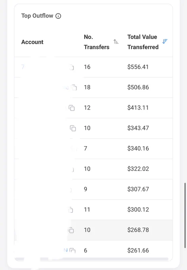This screenshot has width=187, height=270.
Task: Click the Total Value Transferred column header
Action: (143, 42)
